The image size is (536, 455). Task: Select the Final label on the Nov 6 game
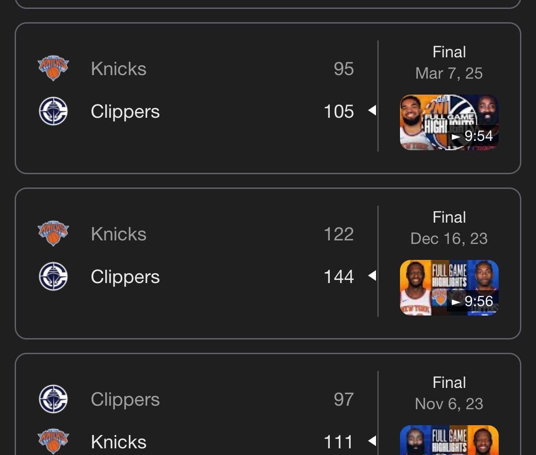(x=449, y=382)
